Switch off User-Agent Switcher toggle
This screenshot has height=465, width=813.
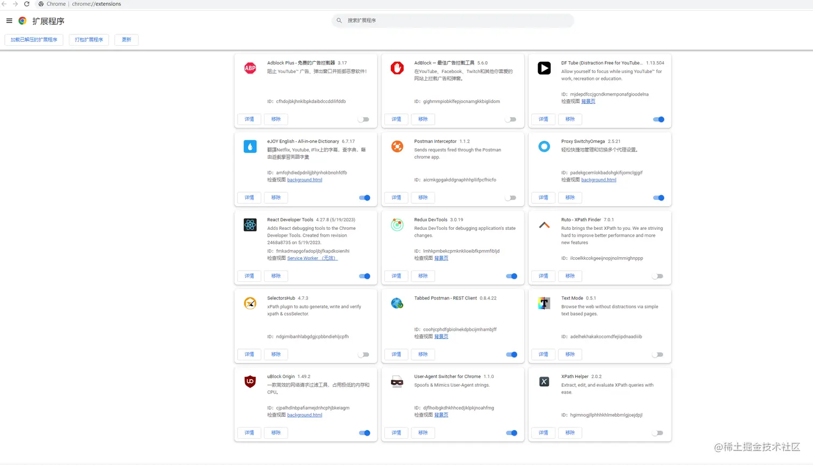coord(512,433)
